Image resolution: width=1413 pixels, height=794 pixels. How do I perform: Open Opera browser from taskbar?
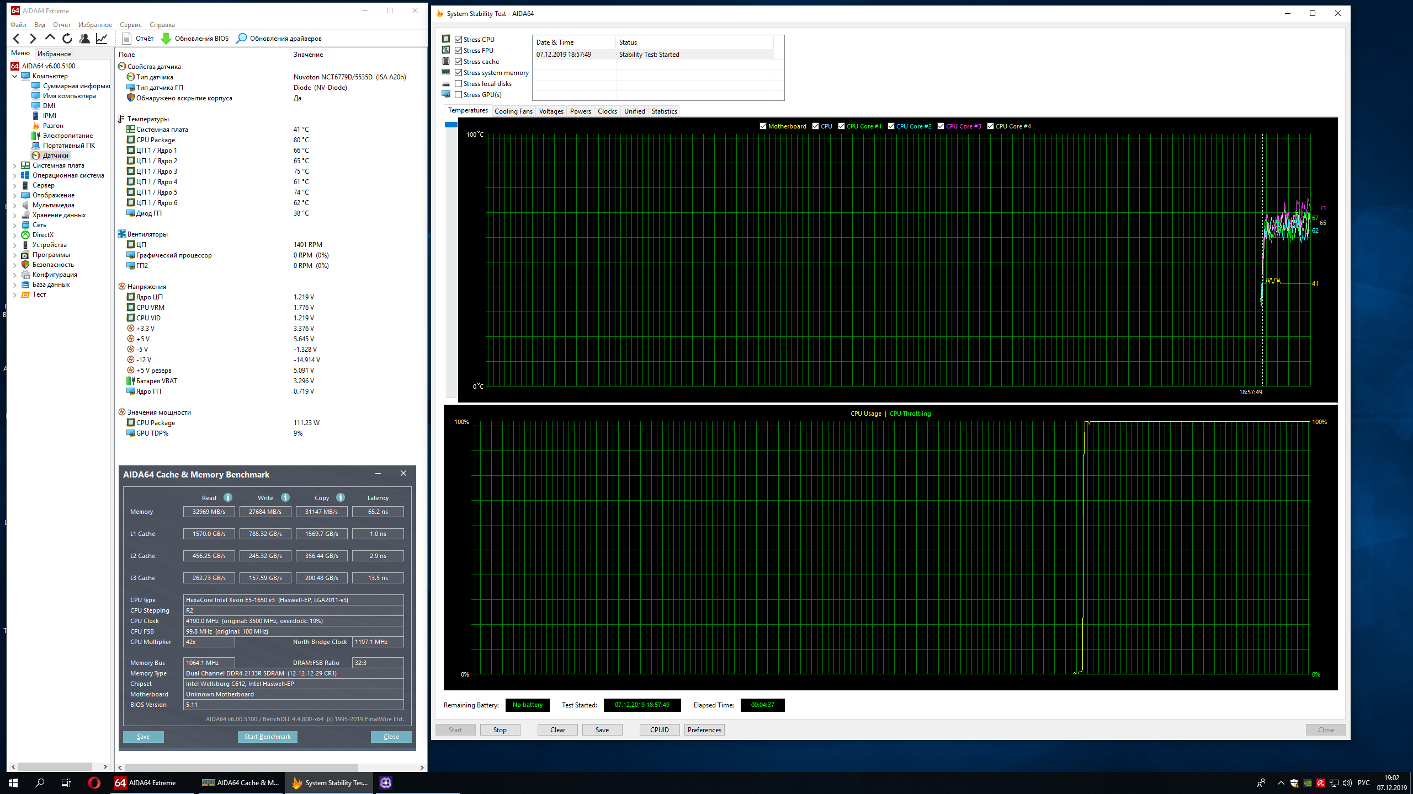[94, 782]
